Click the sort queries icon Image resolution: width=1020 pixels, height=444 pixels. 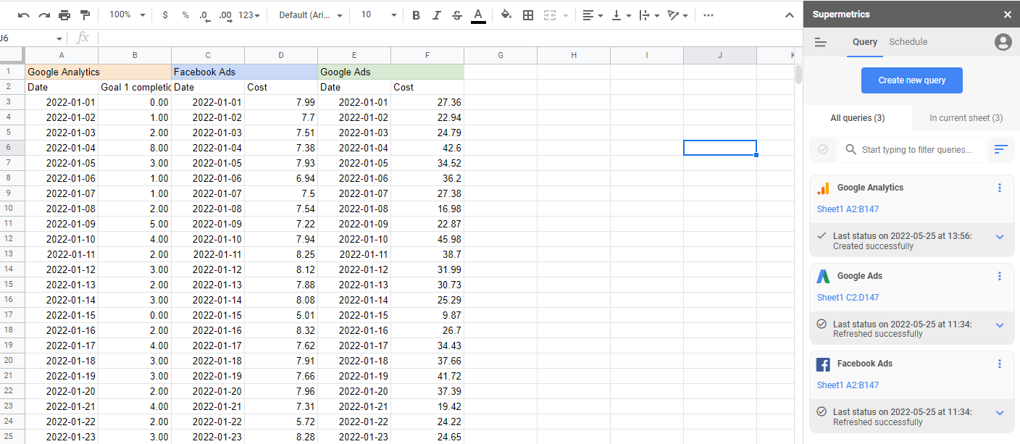tap(1000, 149)
